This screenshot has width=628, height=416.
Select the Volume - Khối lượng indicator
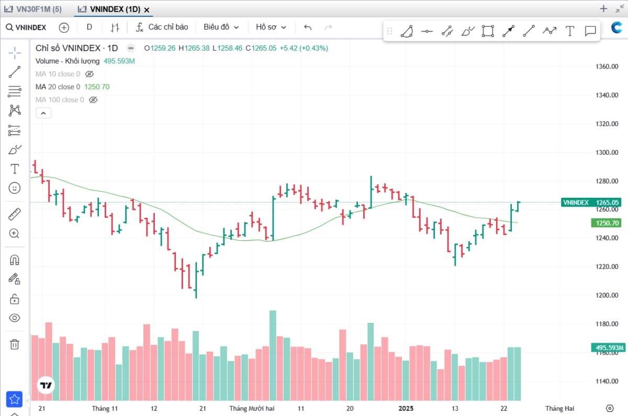68,61
